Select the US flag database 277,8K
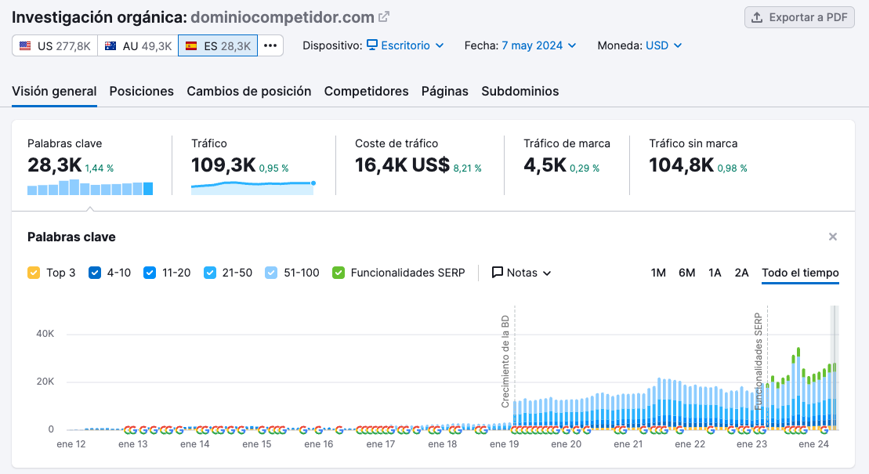 pos(55,46)
